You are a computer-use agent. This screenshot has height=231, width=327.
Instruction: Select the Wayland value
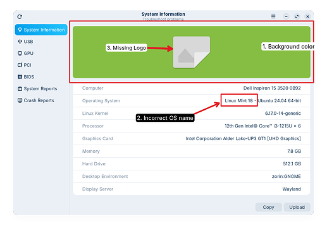pyautogui.click(x=292, y=189)
